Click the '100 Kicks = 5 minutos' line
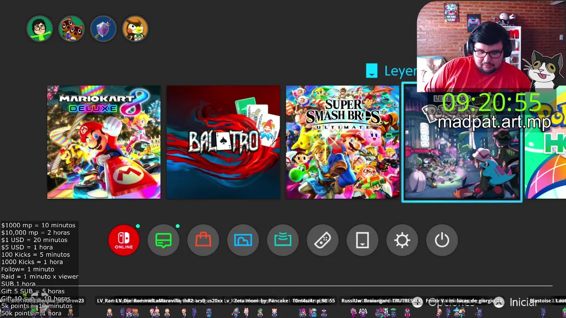The width and height of the screenshot is (566, 318). (x=35, y=254)
